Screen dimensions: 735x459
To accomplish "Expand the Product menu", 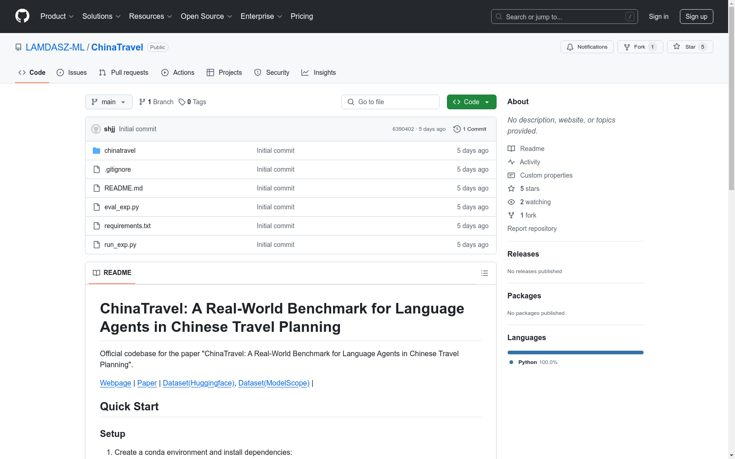I will (x=57, y=16).
